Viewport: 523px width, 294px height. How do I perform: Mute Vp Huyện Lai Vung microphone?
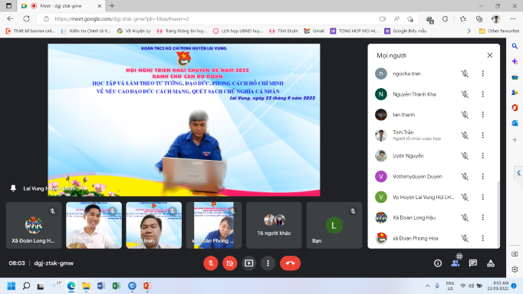pos(465,197)
